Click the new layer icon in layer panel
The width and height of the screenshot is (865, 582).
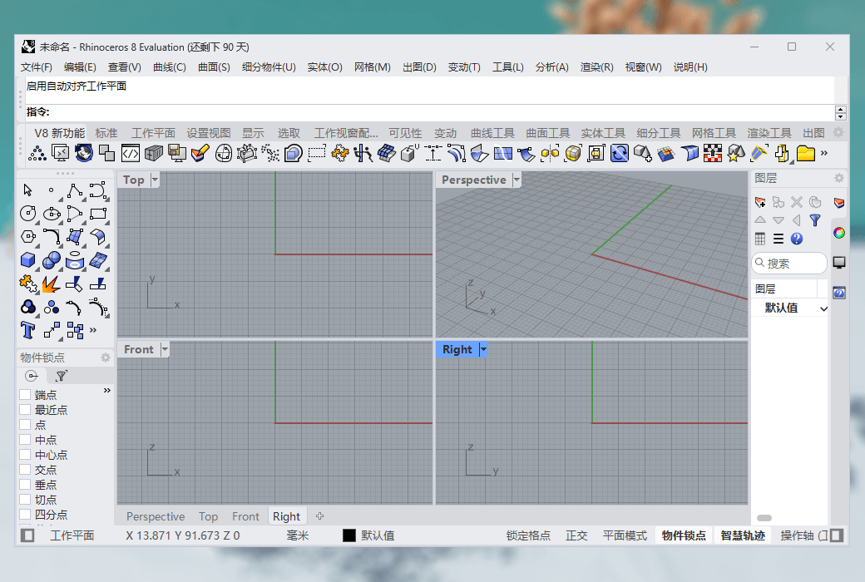[x=760, y=202]
